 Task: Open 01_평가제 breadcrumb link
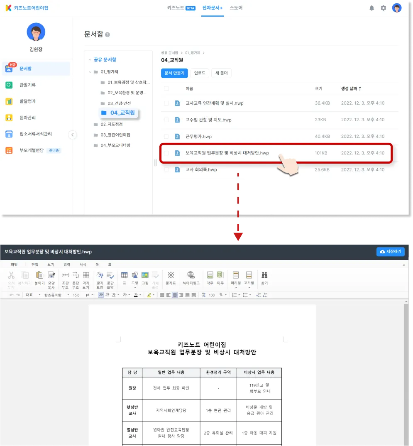(x=193, y=53)
